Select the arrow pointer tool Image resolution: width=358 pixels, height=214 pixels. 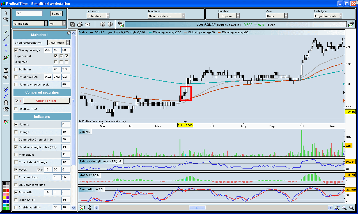point(6,13)
